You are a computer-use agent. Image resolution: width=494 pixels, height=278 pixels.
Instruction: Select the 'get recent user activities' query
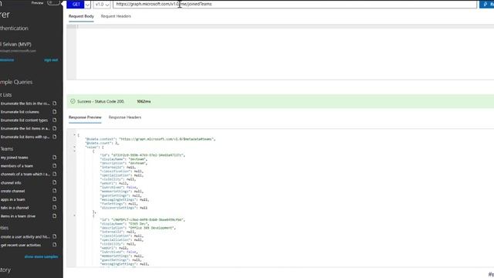click(x=21, y=245)
